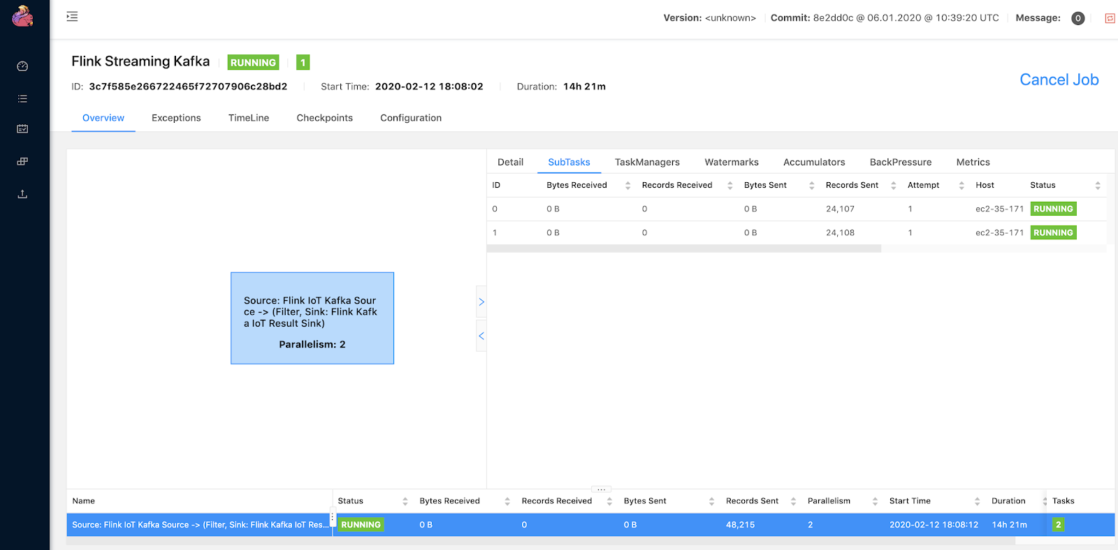The image size is (1118, 550).
Task: Click the Flink squirrel logo
Action: click(x=22, y=16)
